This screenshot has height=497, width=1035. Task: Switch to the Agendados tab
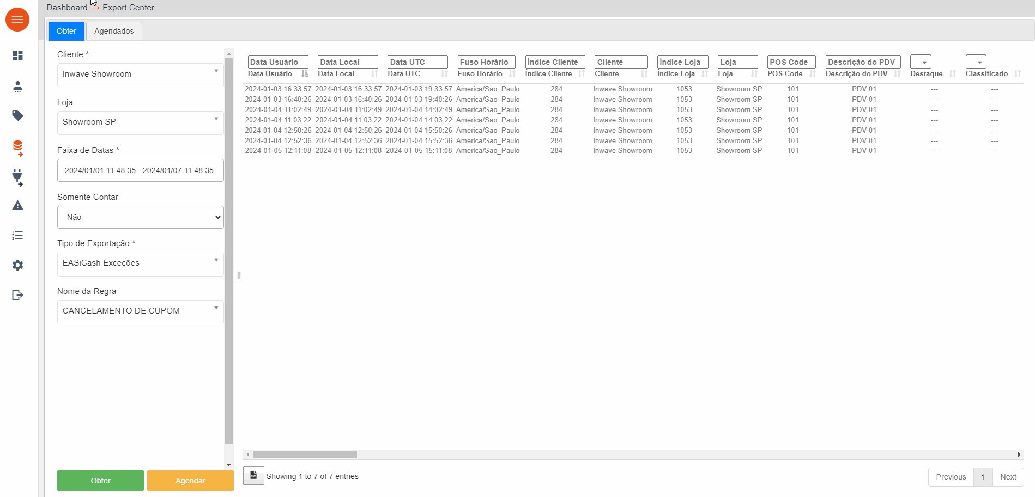pos(114,31)
